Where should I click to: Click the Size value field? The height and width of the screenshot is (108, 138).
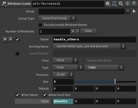click(63, 82)
